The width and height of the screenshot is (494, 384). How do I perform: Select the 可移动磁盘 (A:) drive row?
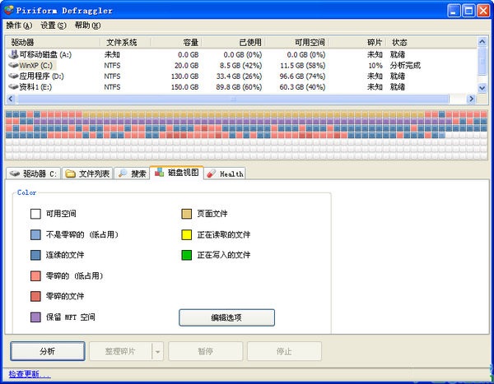pyautogui.click(x=241, y=54)
